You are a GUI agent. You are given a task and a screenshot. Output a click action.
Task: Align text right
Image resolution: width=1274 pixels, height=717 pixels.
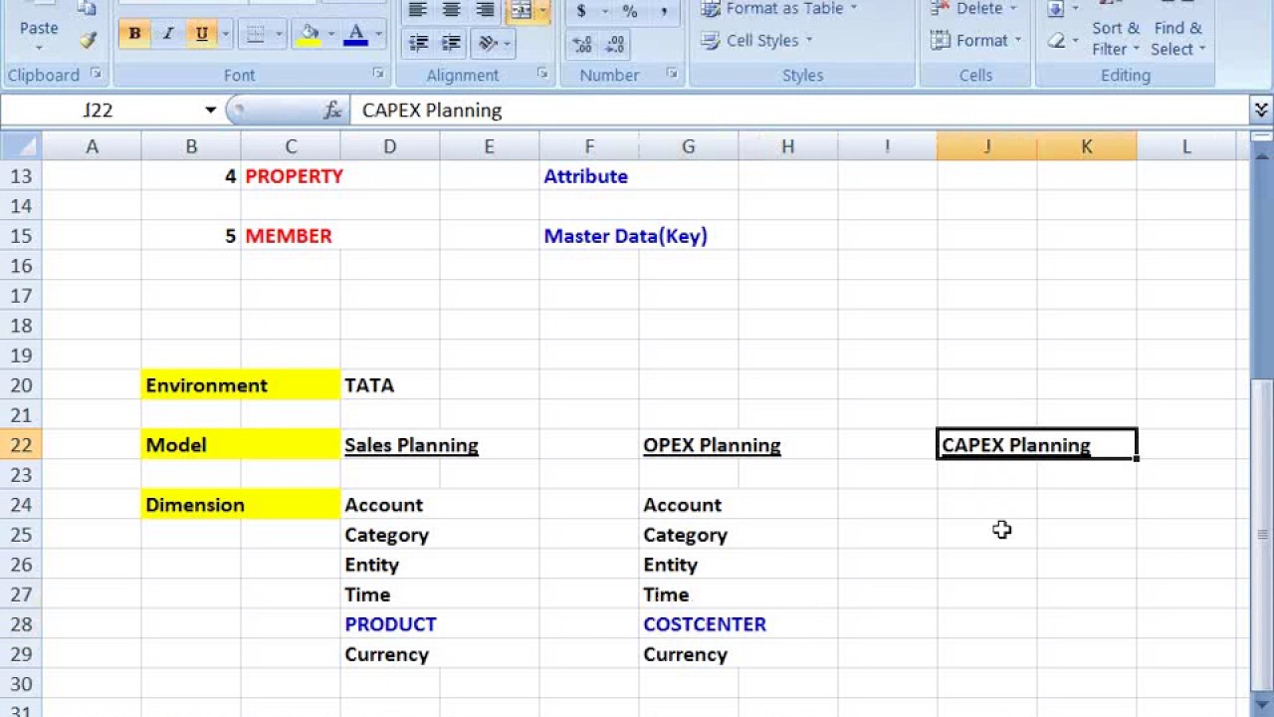(485, 10)
